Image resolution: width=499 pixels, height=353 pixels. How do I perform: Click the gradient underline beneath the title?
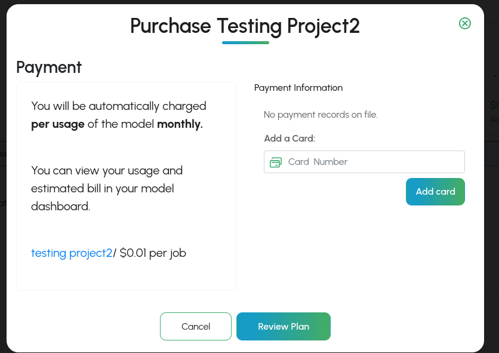245,42
